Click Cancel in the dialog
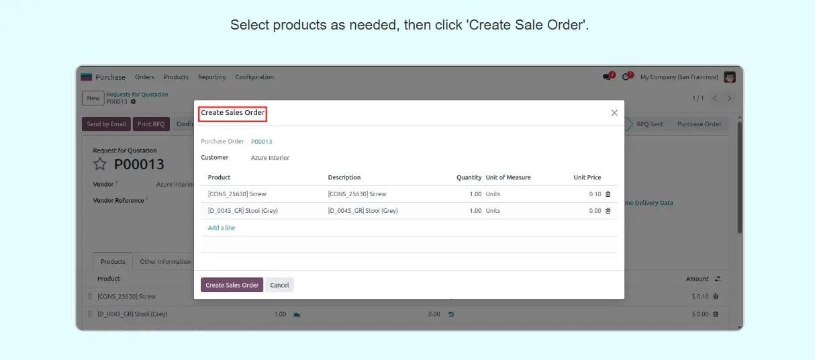Viewport: 815px width, 360px height. 279,285
